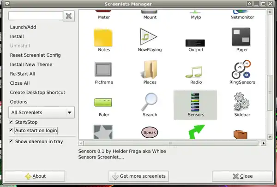Click the Get more screenlets button
The image size is (277, 187).
pos(138,176)
